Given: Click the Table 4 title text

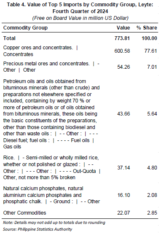Looking at the screenshot, I should 80,8.
